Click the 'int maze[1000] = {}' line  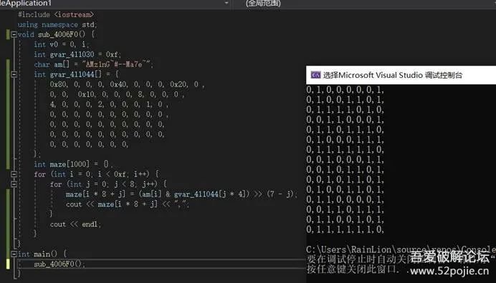[x=73, y=164]
